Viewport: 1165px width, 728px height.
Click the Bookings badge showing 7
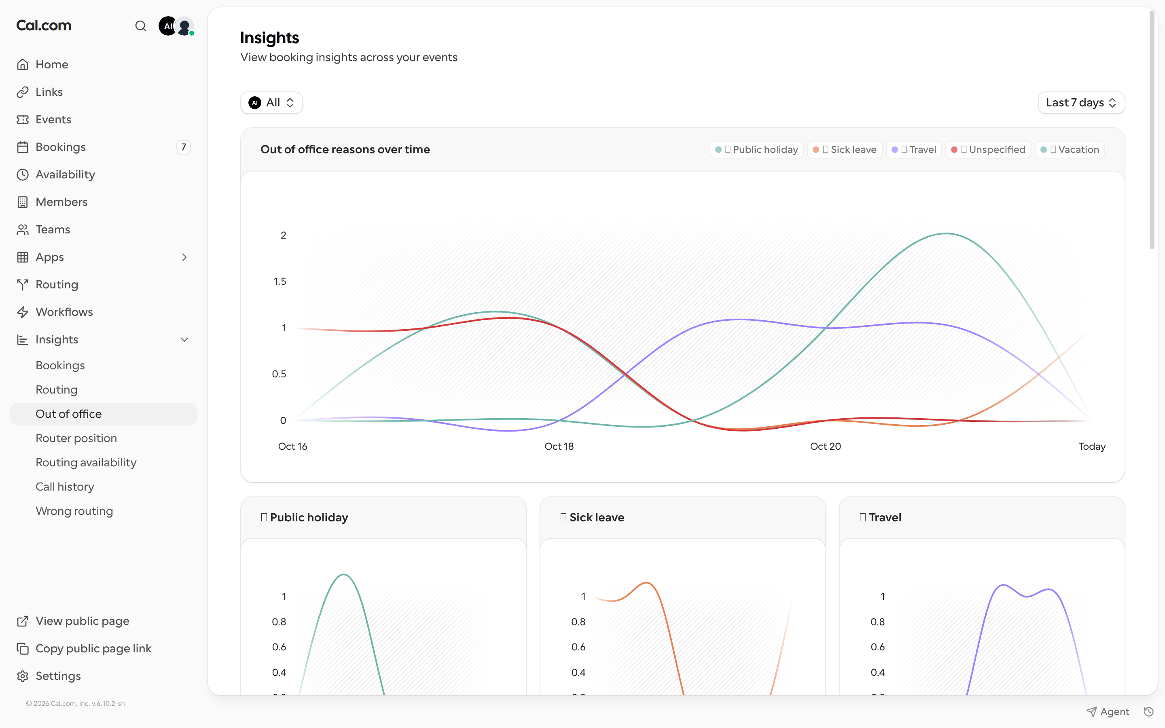pos(183,147)
